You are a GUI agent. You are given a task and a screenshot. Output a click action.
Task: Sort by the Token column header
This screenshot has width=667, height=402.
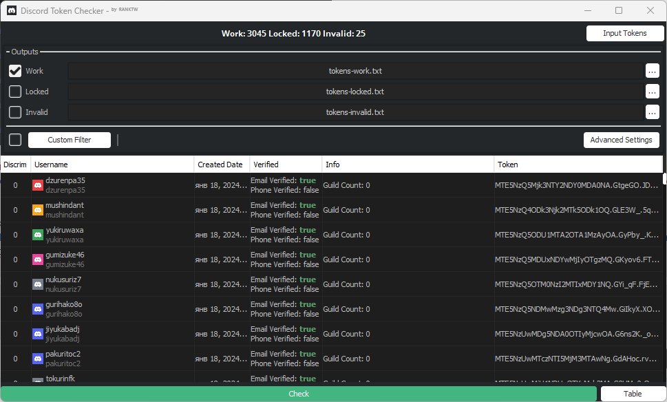578,165
